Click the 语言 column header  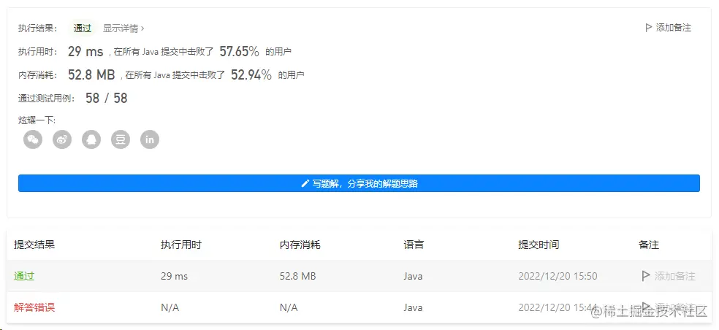[414, 245]
